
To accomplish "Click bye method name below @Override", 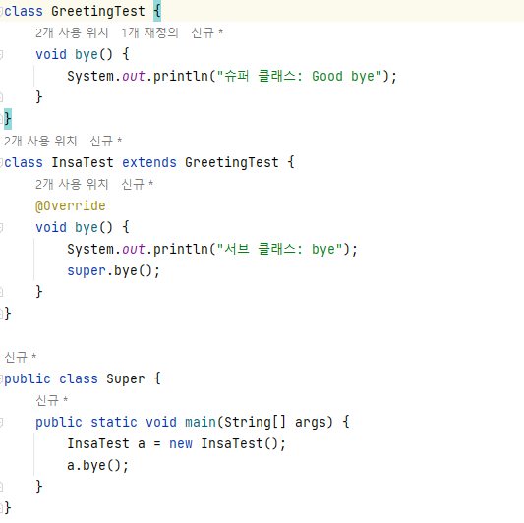I will tap(87, 227).
